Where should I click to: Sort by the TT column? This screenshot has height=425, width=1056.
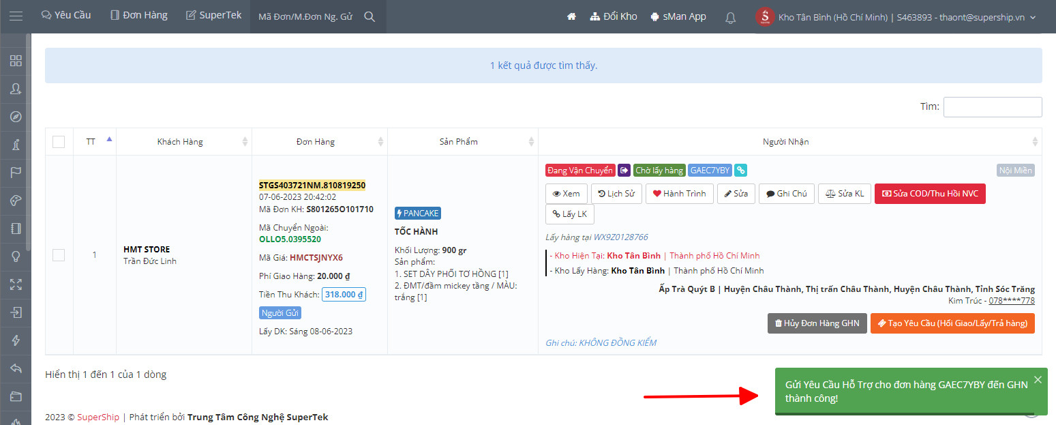(95, 141)
